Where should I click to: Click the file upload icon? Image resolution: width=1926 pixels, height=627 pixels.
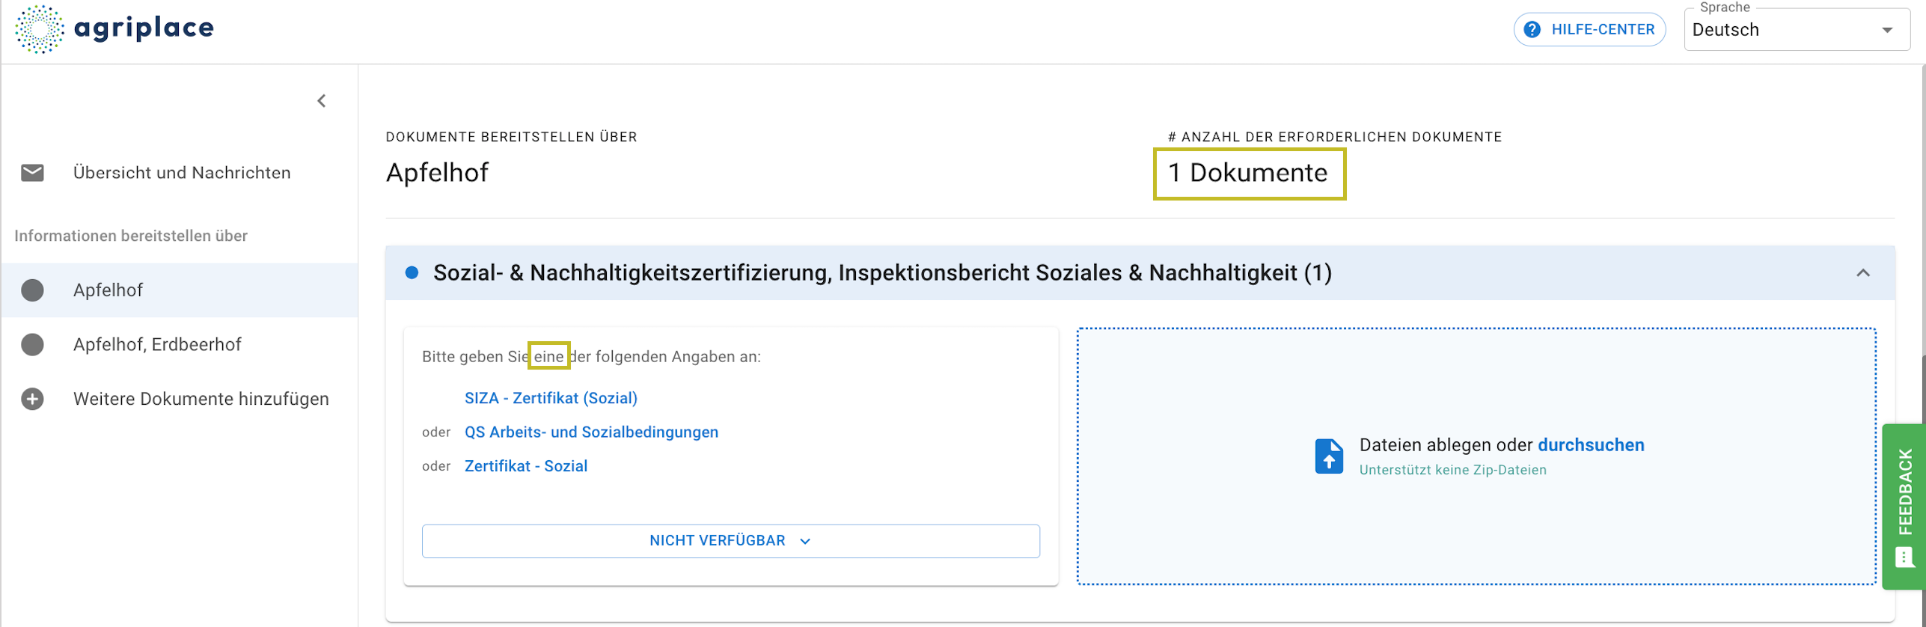(x=1329, y=456)
